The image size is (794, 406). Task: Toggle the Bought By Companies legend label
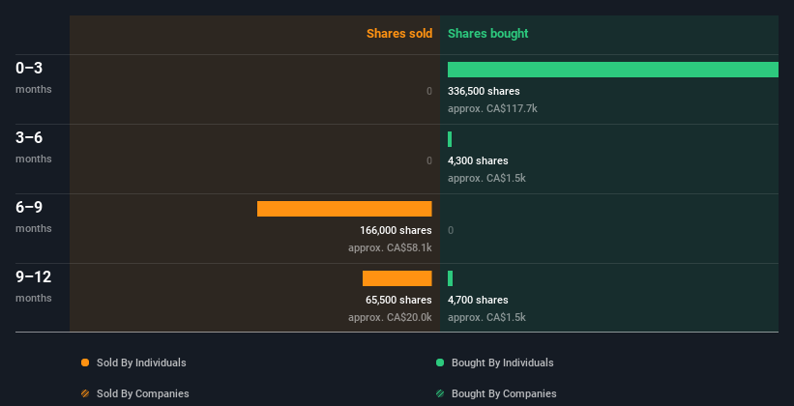point(504,393)
